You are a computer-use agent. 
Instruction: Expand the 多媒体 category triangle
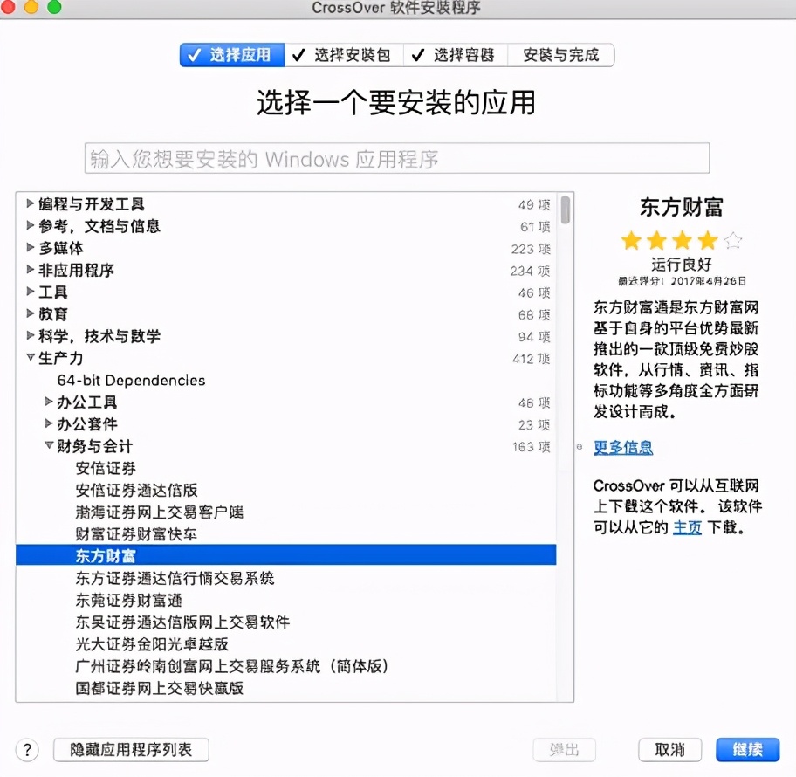click(x=30, y=247)
